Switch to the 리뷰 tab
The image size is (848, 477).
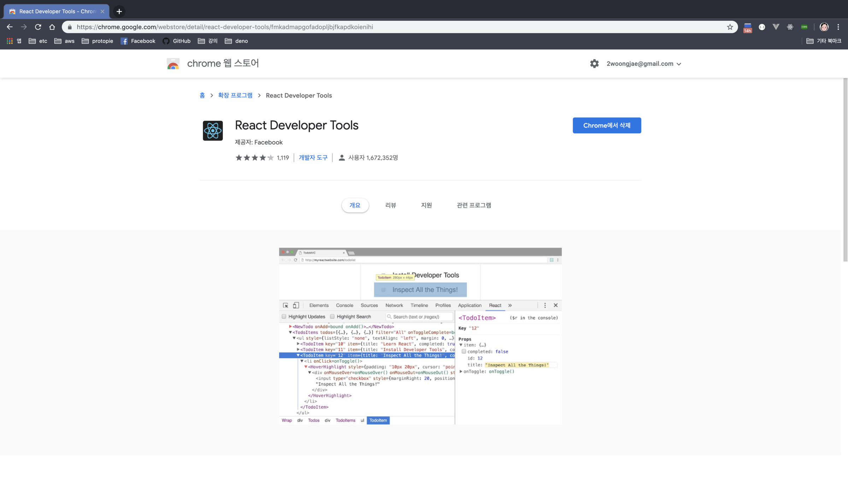point(390,205)
